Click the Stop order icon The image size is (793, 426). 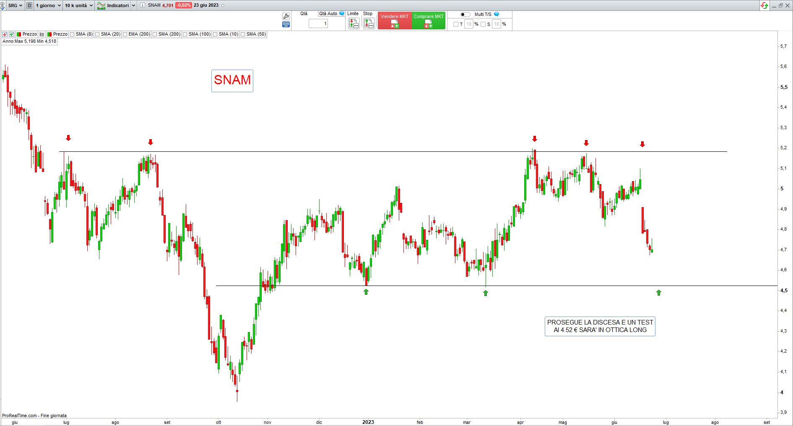(369, 24)
